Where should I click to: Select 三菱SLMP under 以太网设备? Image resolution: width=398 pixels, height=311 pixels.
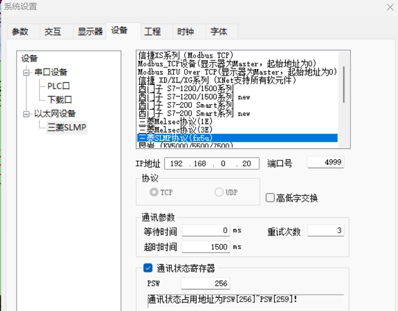pos(66,127)
